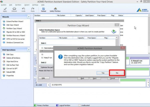Open the Settings menu
The image size is (150, 107).
tap(35, 5)
